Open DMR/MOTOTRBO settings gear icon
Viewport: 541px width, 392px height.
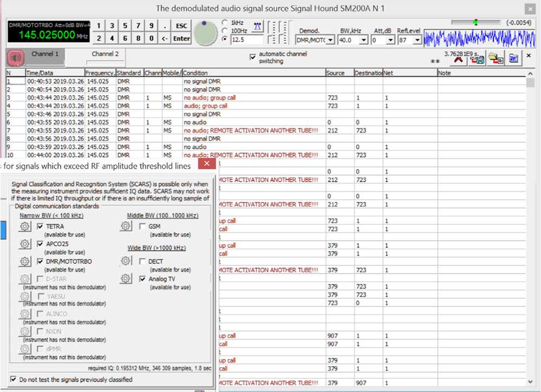pos(25,262)
